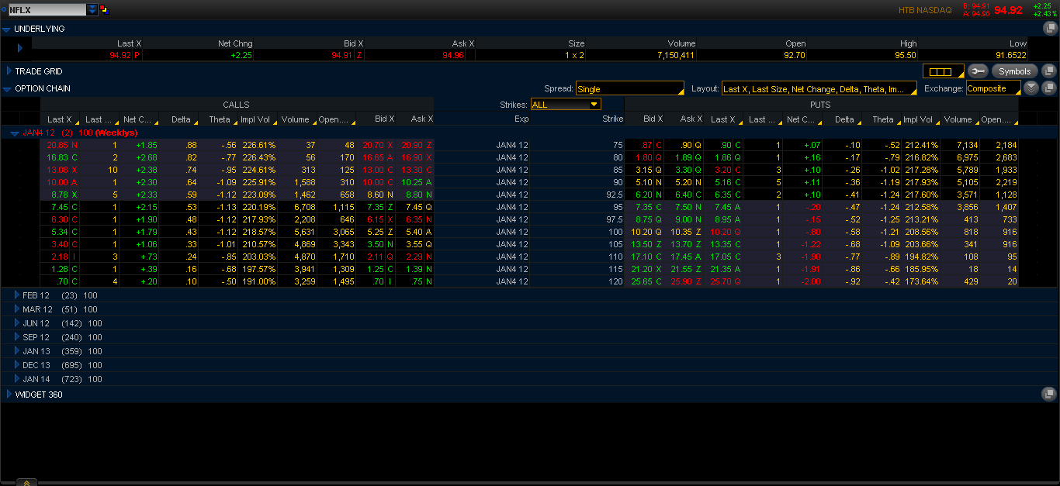
Task: Click call ask 7.45 at strike 95
Action: [x=414, y=207]
